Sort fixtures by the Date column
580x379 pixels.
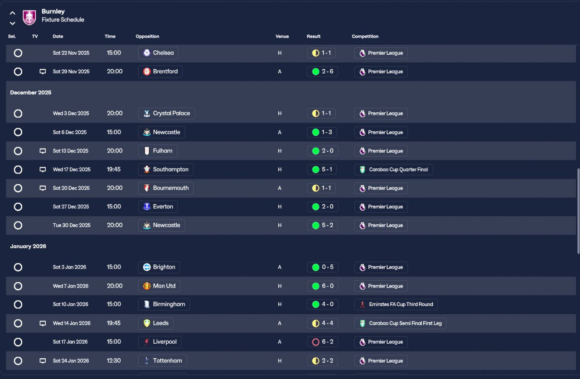click(x=58, y=37)
